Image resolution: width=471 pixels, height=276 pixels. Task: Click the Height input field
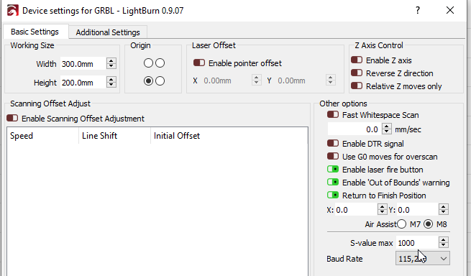click(x=83, y=82)
